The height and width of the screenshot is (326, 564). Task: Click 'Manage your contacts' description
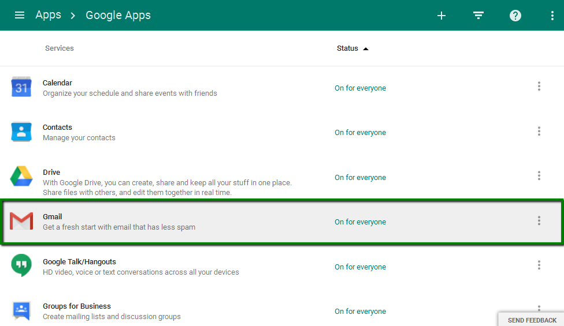pyautogui.click(x=79, y=137)
